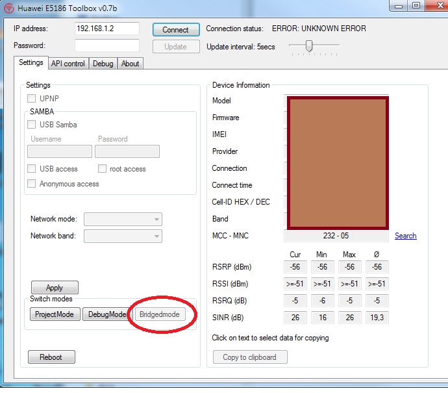Switch to the Settings tab
448x393 pixels.
pyautogui.click(x=31, y=62)
